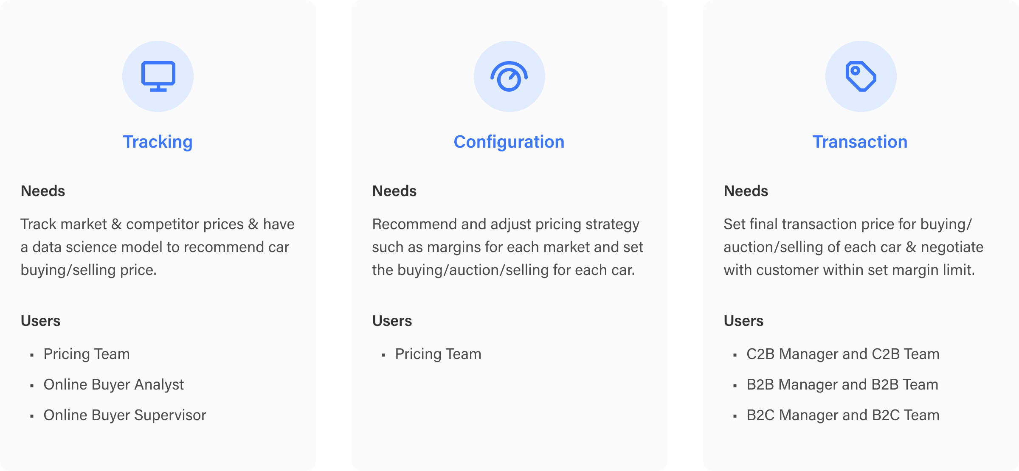Click the price tag icon above Transaction

point(861,76)
